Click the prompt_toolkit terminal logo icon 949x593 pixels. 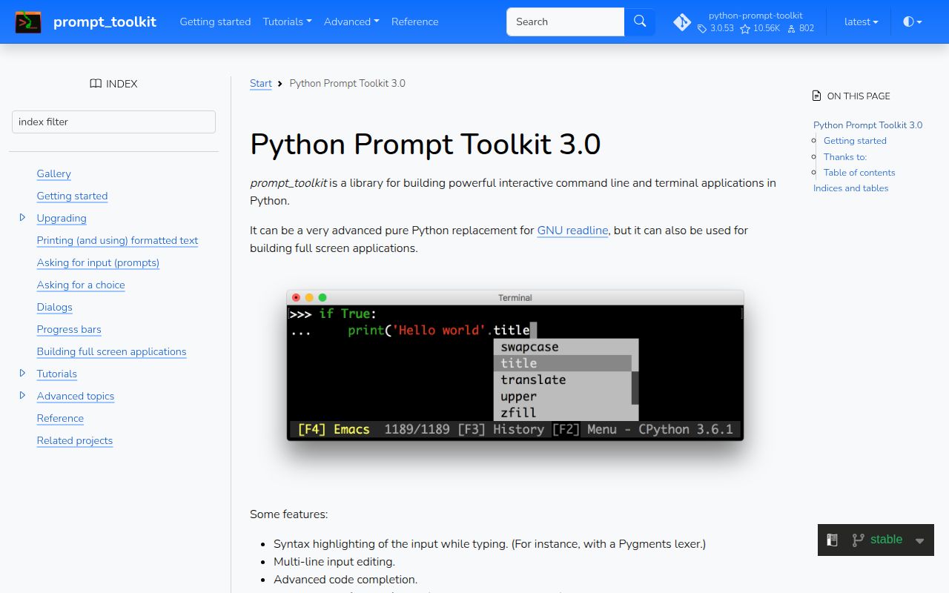[28, 21]
